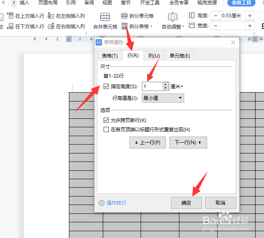Switch to the 表格(T) tab
Viewport: 264px width, 238px height.
[110, 56]
